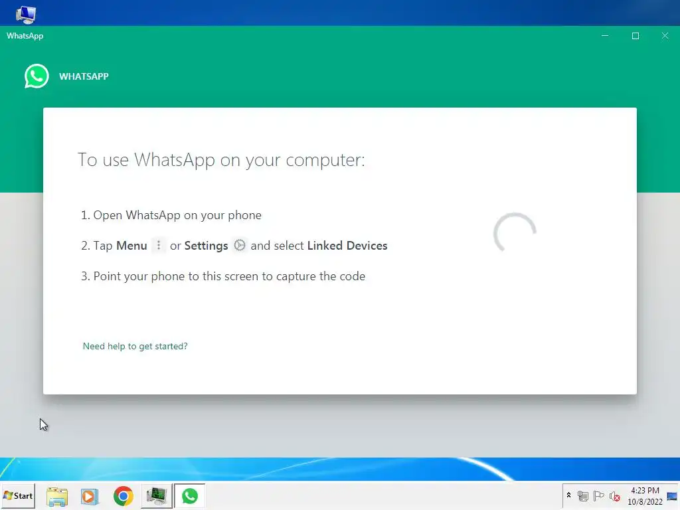The image size is (680, 510).
Task: Select the WhatsApp taskbar button
Action: (189, 496)
